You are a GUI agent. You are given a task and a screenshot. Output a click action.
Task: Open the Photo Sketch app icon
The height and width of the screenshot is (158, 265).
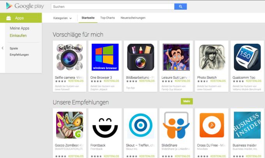[212, 57]
